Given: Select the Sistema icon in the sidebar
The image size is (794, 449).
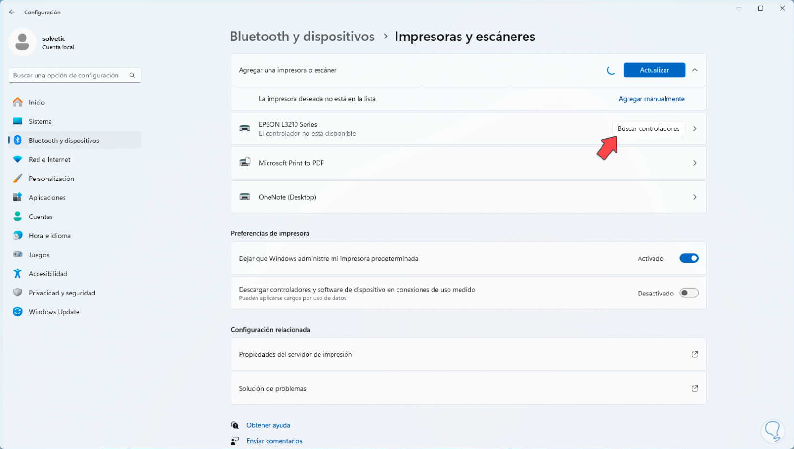Looking at the screenshot, I should point(17,121).
